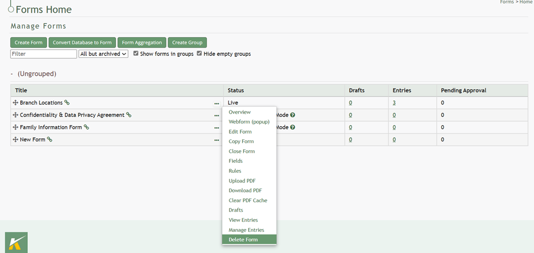Click the link icon beside Branch Locations
This screenshot has height=253, width=534.
pyautogui.click(x=67, y=103)
